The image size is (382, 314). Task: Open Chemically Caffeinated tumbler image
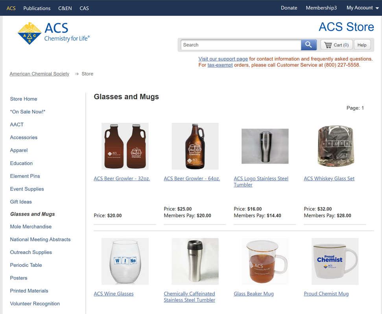[x=195, y=261]
